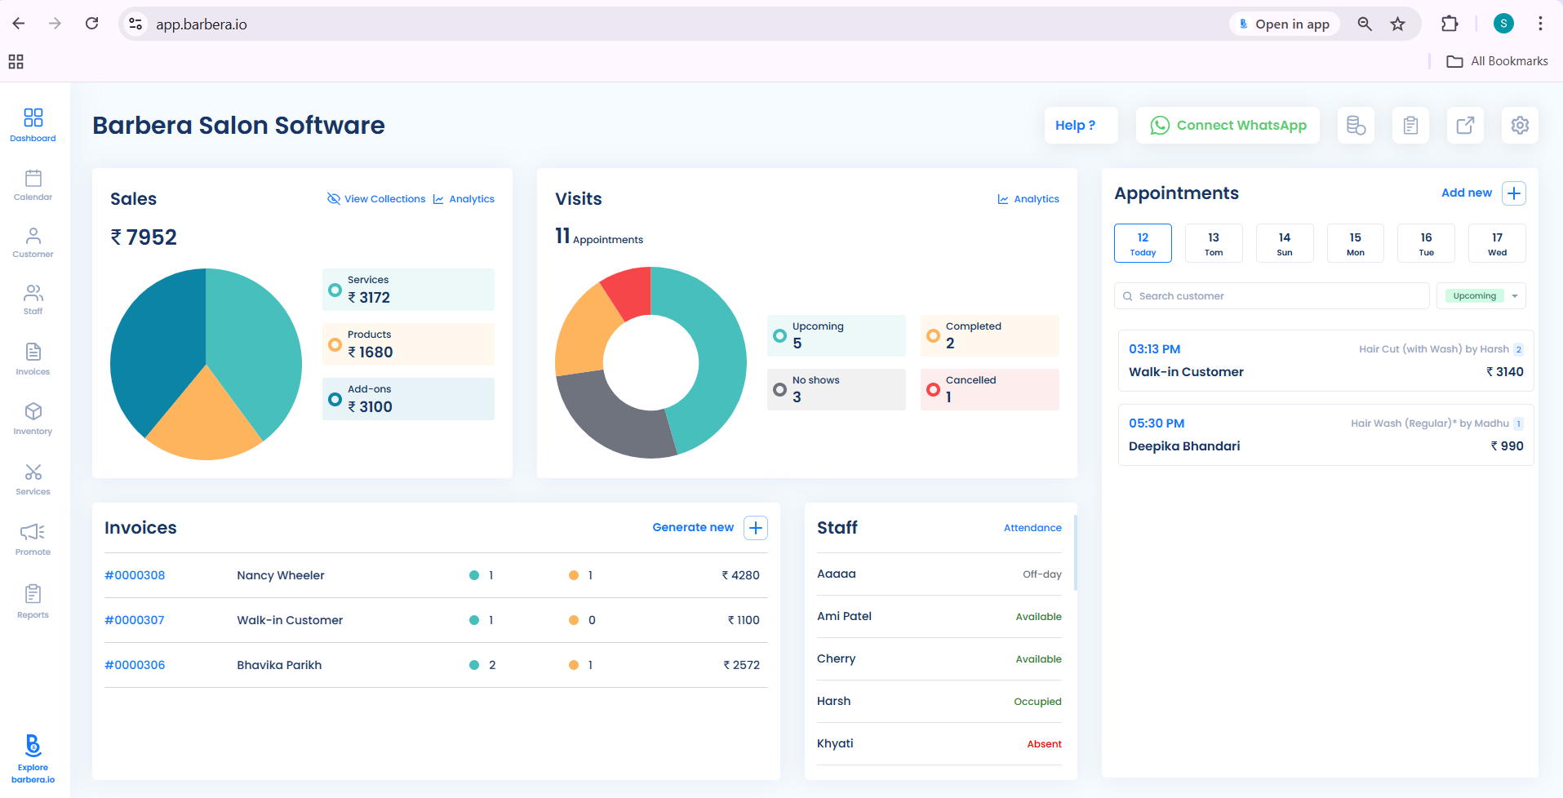Click the Services ₹ 3172 legend tile

point(408,290)
